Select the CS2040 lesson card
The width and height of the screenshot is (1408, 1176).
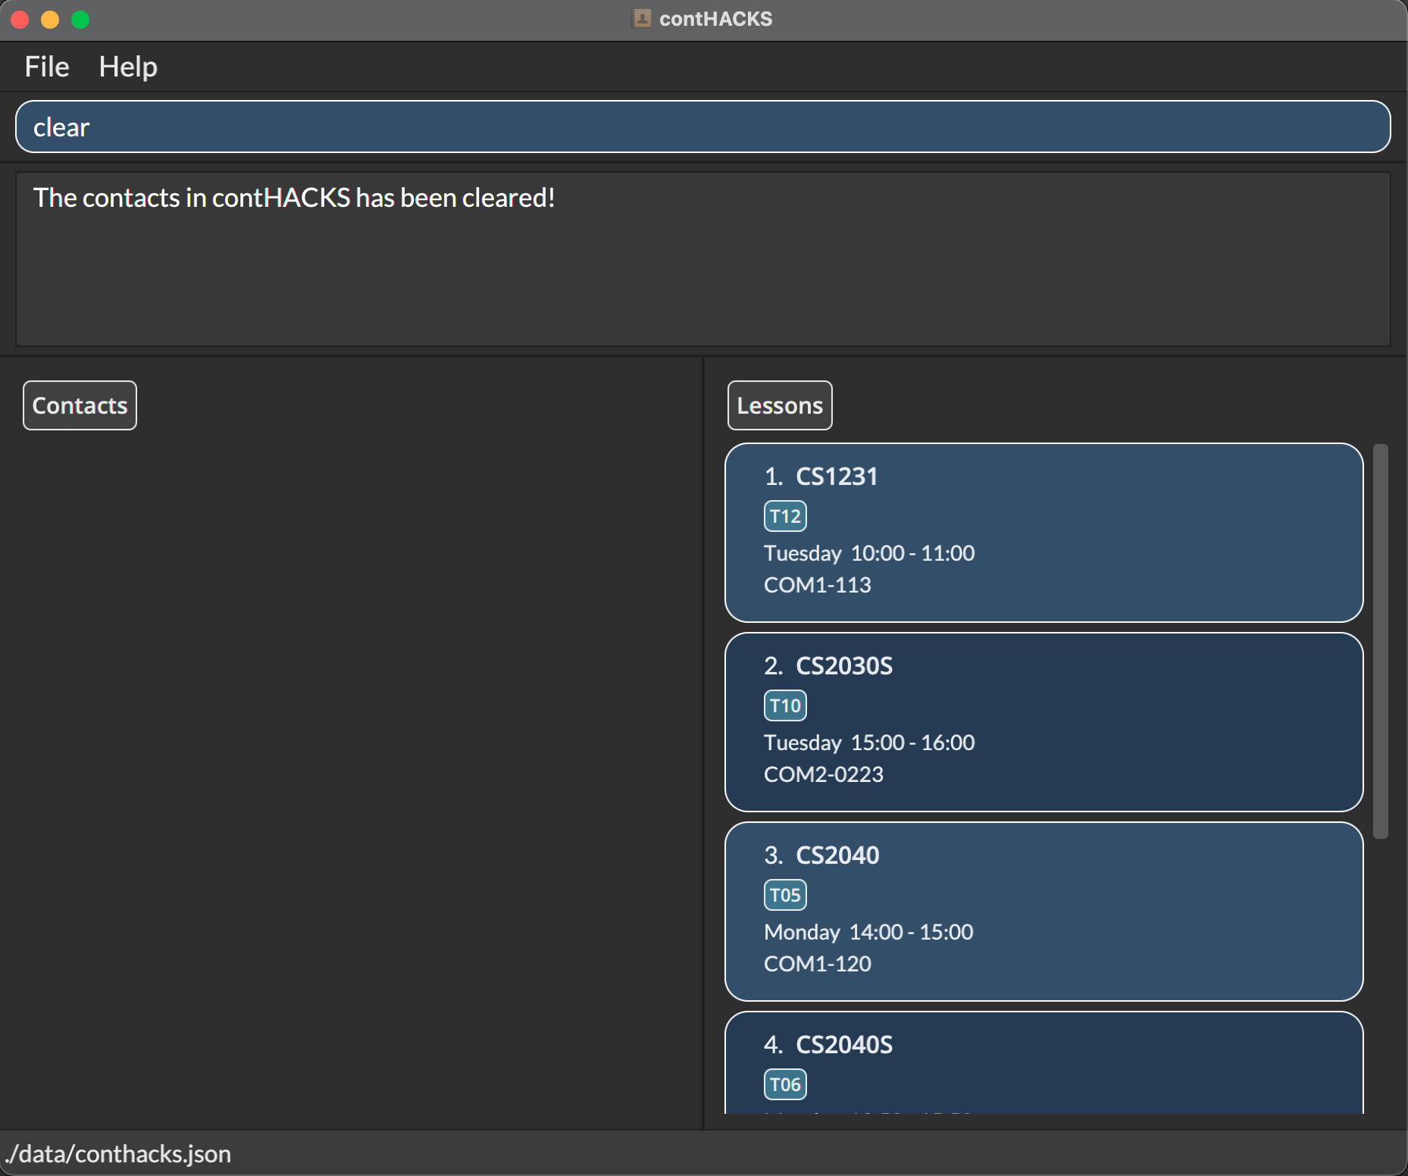click(x=1043, y=912)
